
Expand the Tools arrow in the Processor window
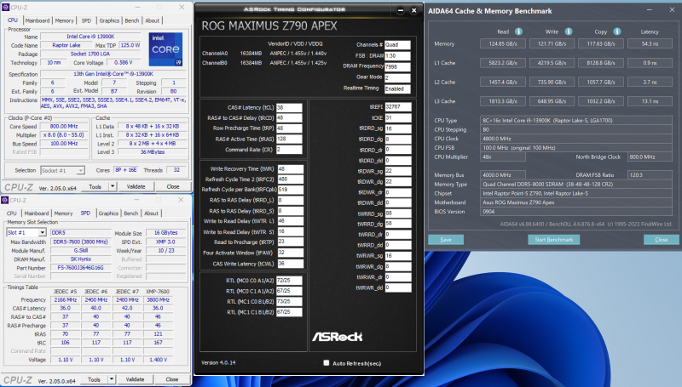[x=113, y=186]
